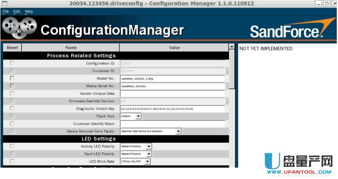Click the Customer ID field
Screen dimensions: 338x179
click(172, 71)
